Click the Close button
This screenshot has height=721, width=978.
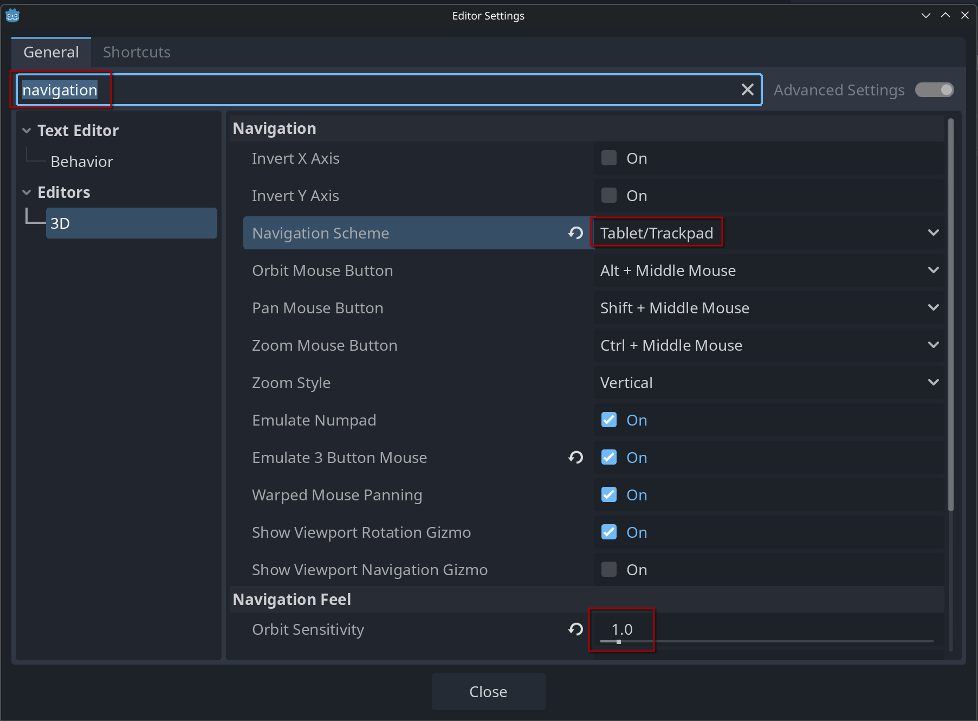click(x=488, y=692)
